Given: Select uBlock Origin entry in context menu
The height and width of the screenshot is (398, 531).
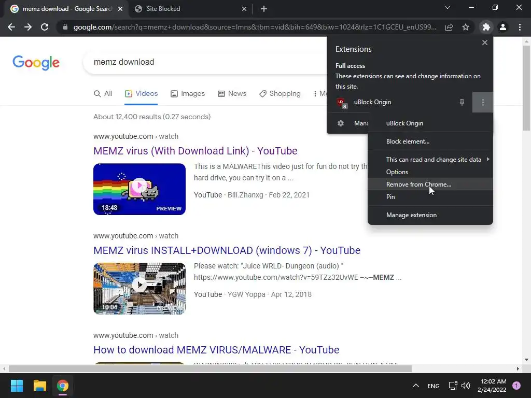Looking at the screenshot, I should click(x=430, y=123).
